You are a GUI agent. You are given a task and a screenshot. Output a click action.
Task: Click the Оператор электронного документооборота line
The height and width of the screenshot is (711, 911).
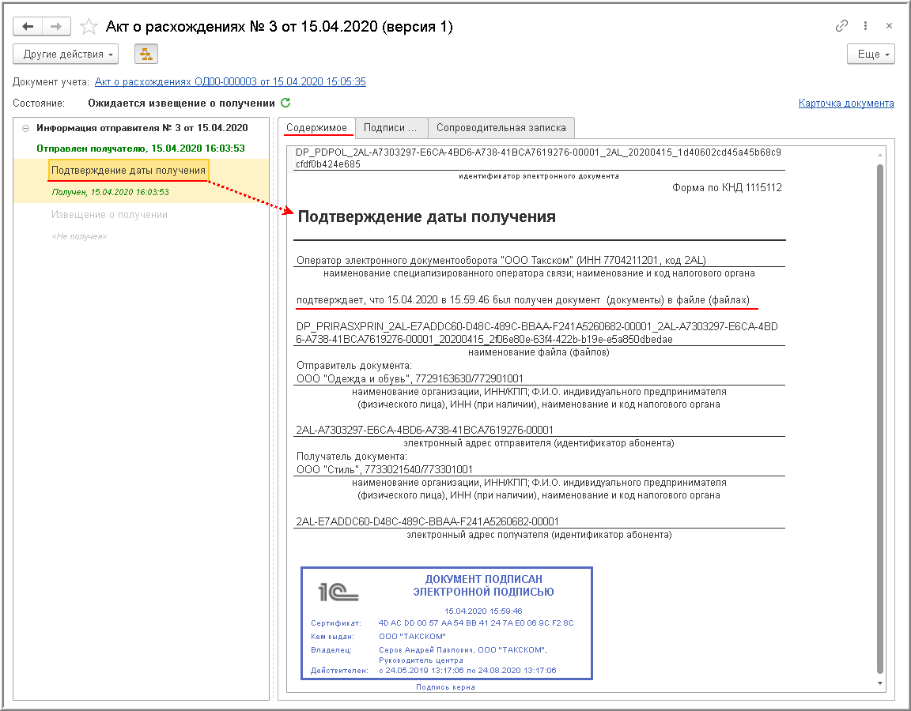(x=501, y=260)
